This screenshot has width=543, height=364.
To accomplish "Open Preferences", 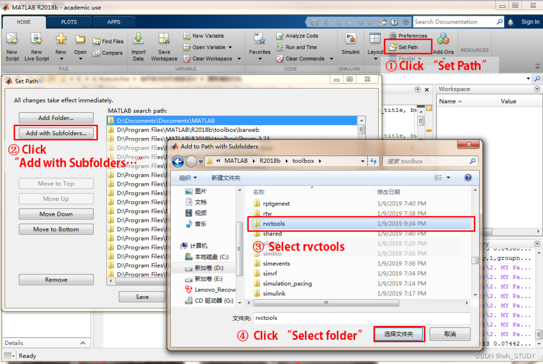I will (x=409, y=36).
